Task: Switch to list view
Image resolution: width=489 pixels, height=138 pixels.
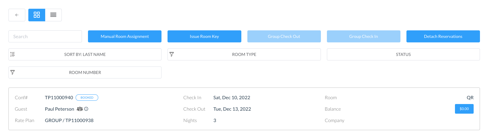Action: (53, 15)
